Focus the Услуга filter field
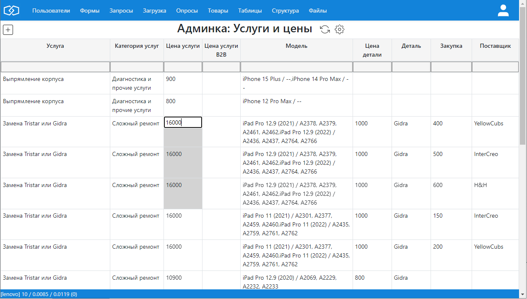The width and height of the screenshot is (527, 299). coord(55,67)
